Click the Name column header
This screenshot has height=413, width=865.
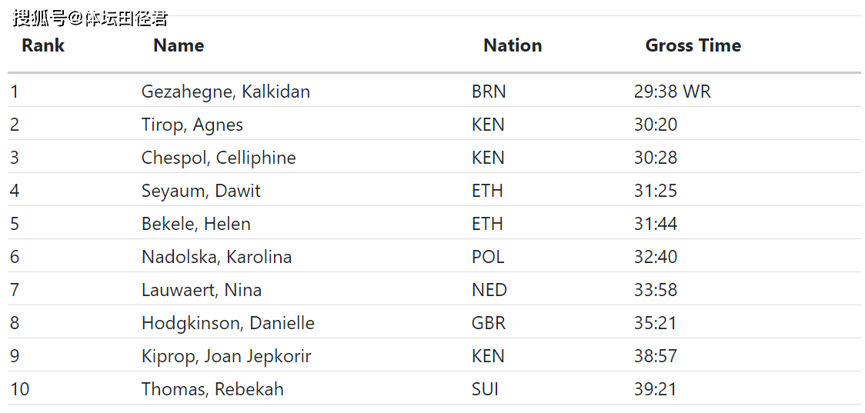click(x=179, y=45)
